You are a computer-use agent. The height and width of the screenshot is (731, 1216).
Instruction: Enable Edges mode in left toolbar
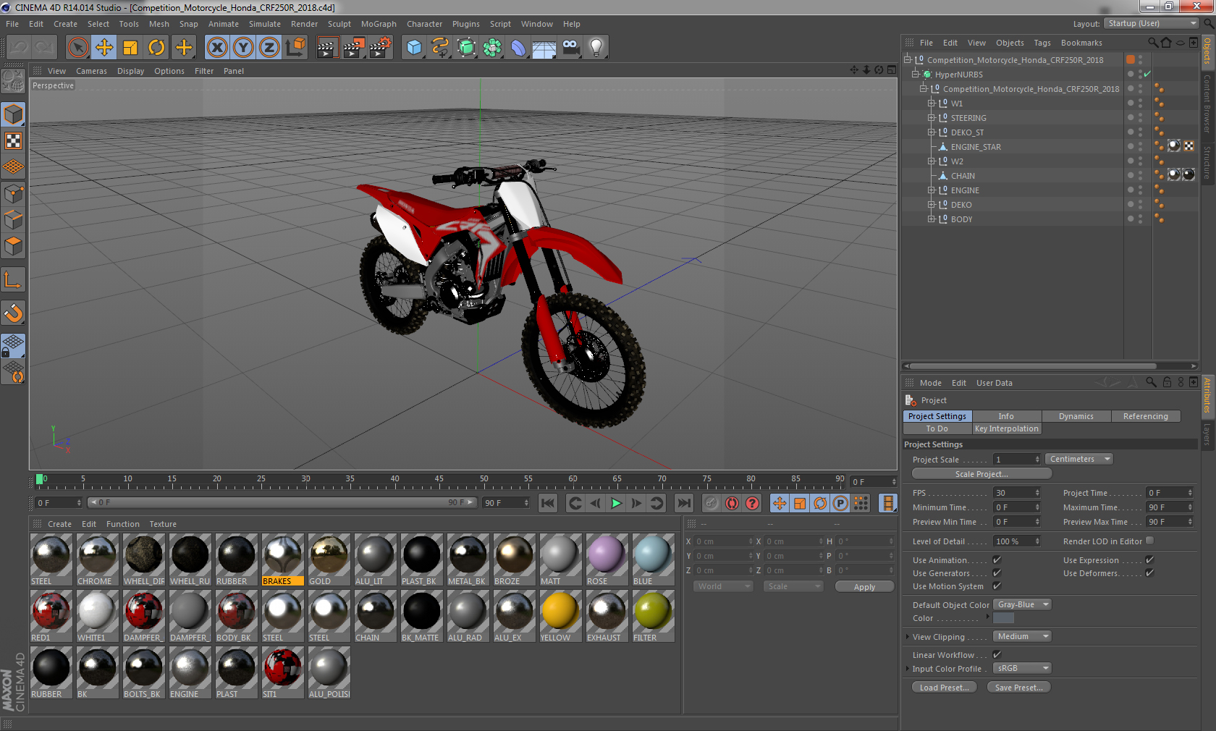pyautogui.click(x=13, y=220)
